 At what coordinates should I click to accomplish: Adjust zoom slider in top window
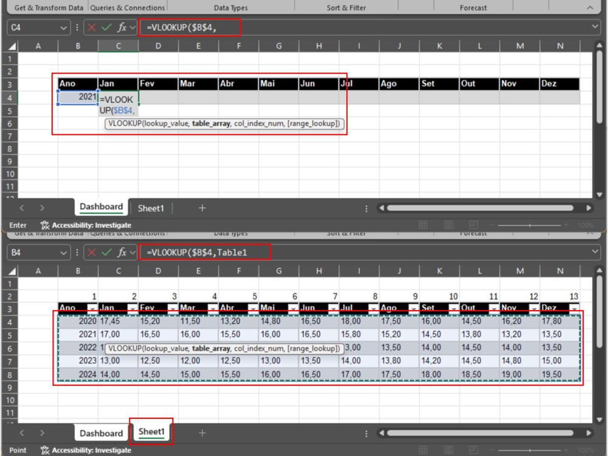coord(530,225)
